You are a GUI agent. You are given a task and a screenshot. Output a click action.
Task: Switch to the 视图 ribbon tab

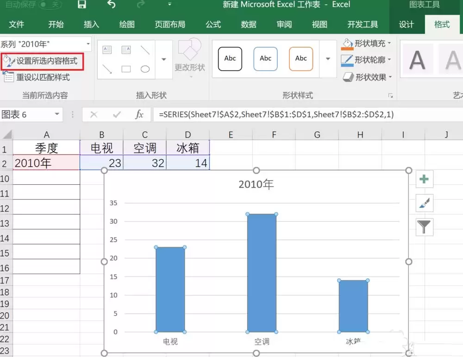click(320, 24)
